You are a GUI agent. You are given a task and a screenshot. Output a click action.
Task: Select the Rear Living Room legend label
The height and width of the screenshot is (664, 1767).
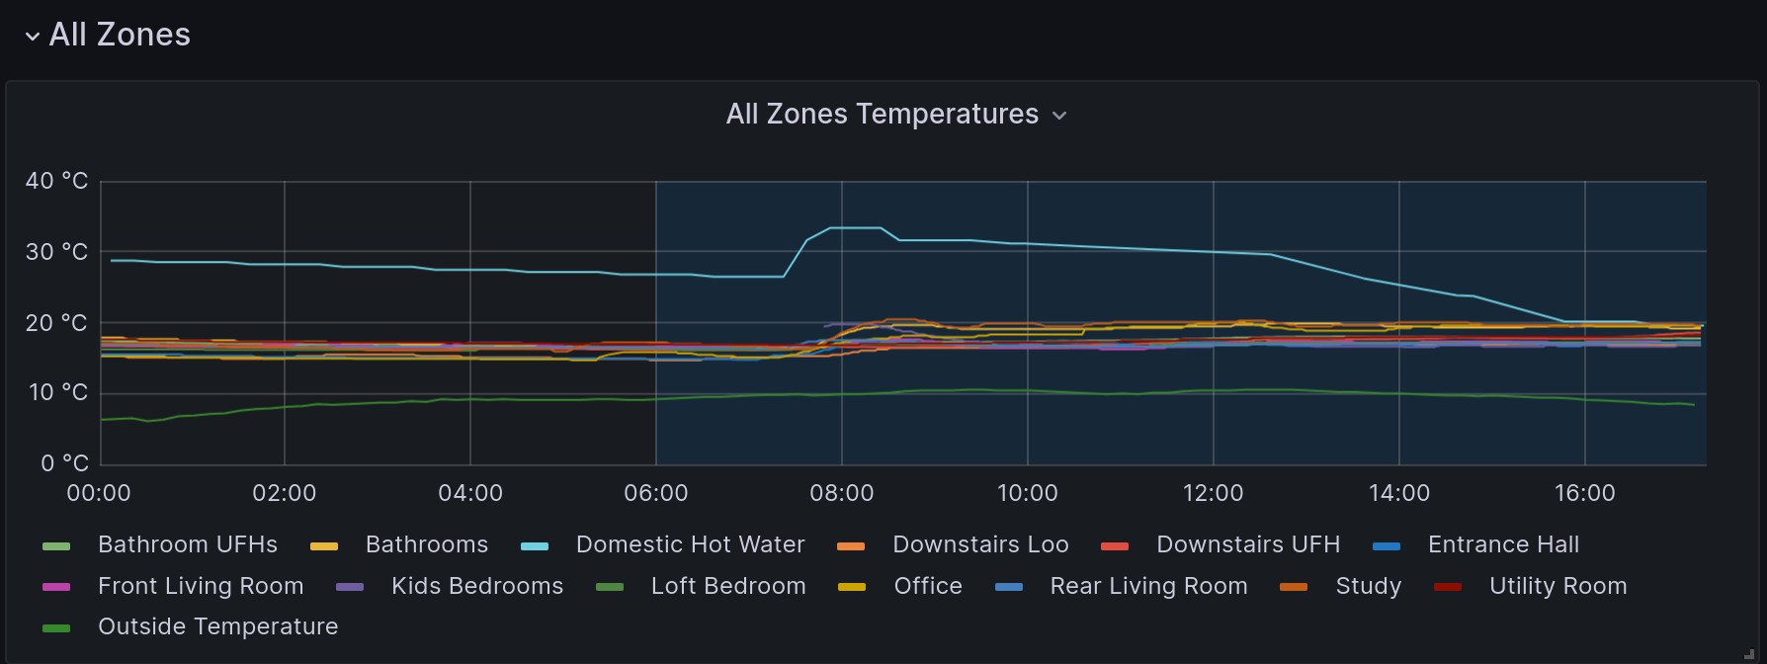(x=1148, y=586)
